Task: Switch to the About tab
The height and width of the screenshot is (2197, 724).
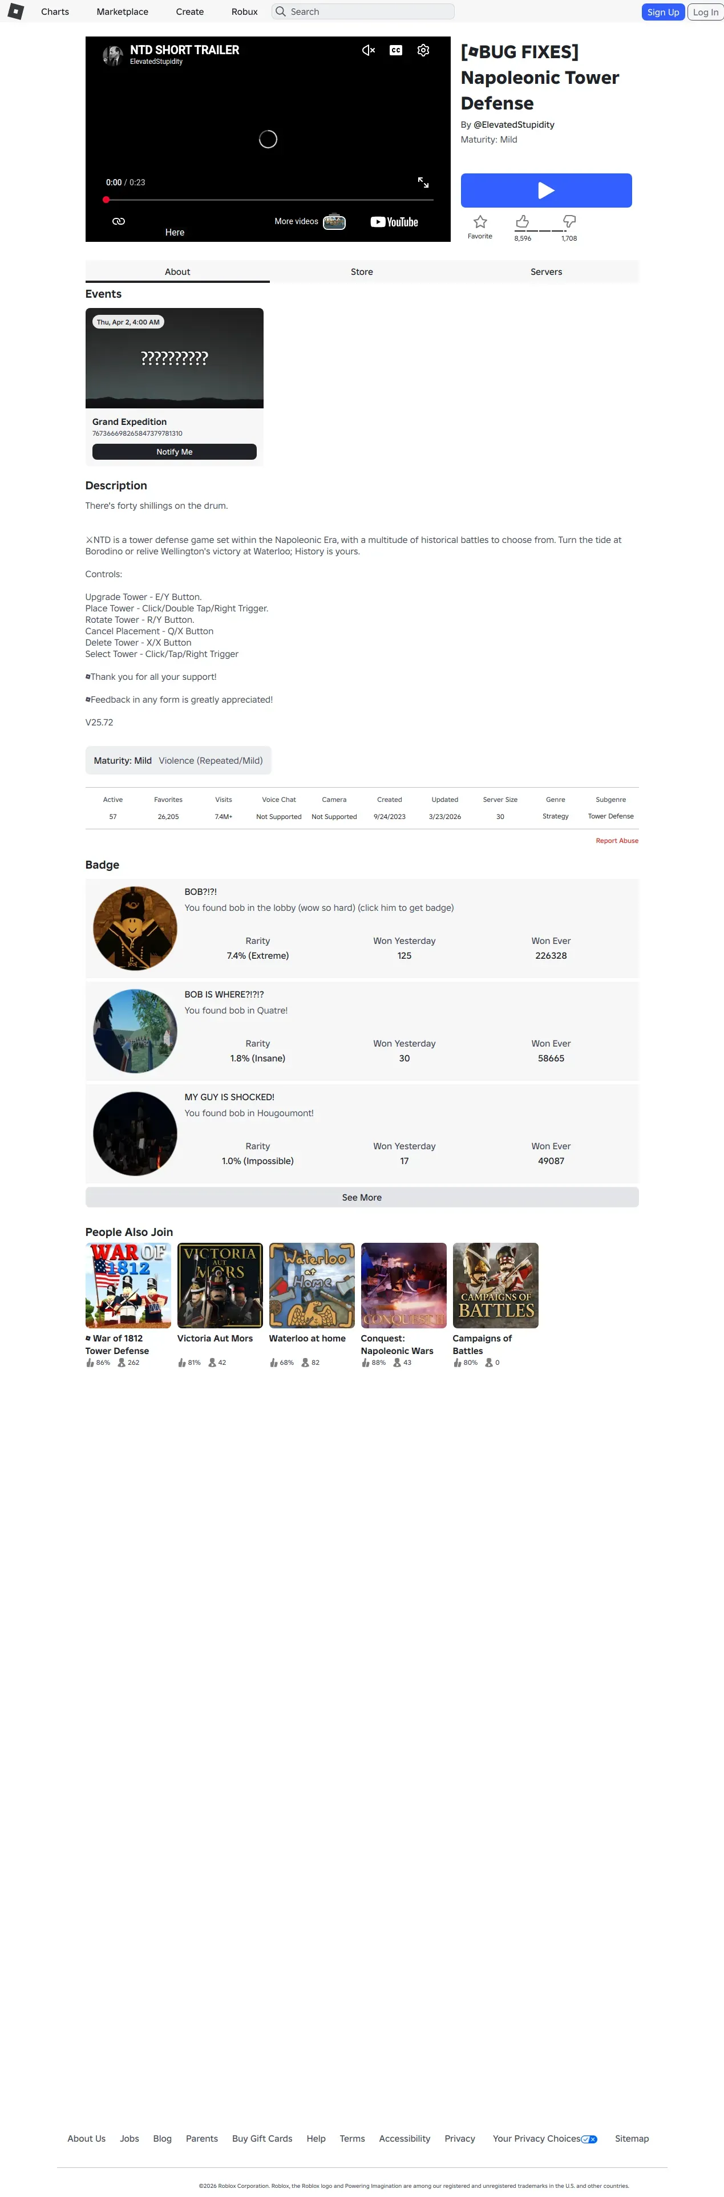Action: tap(177, 272)
